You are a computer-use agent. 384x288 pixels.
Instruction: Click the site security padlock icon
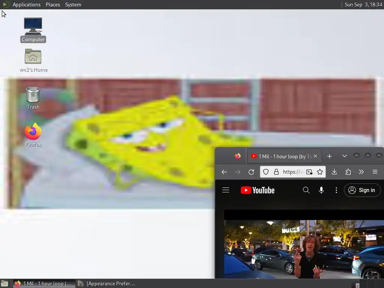[x=276, y=172]
